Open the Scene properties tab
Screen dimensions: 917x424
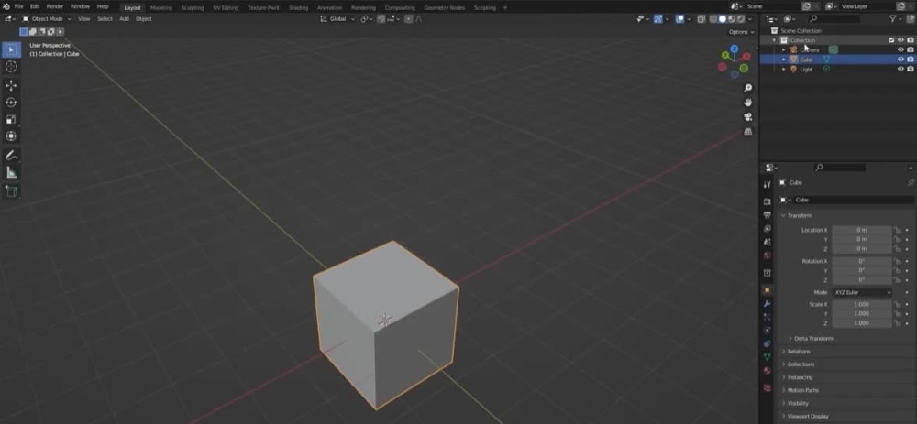(x=768, y=242)
